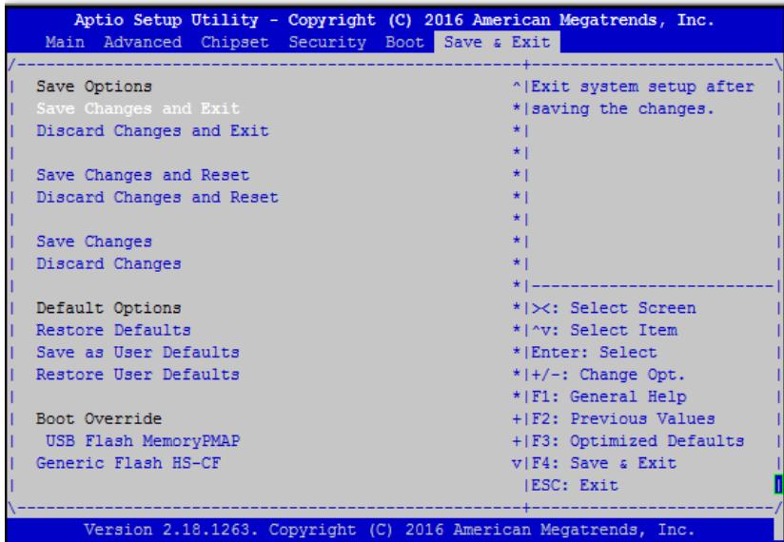
Task: Switch to the Advanced tab
Action: (x=143, y=42)
